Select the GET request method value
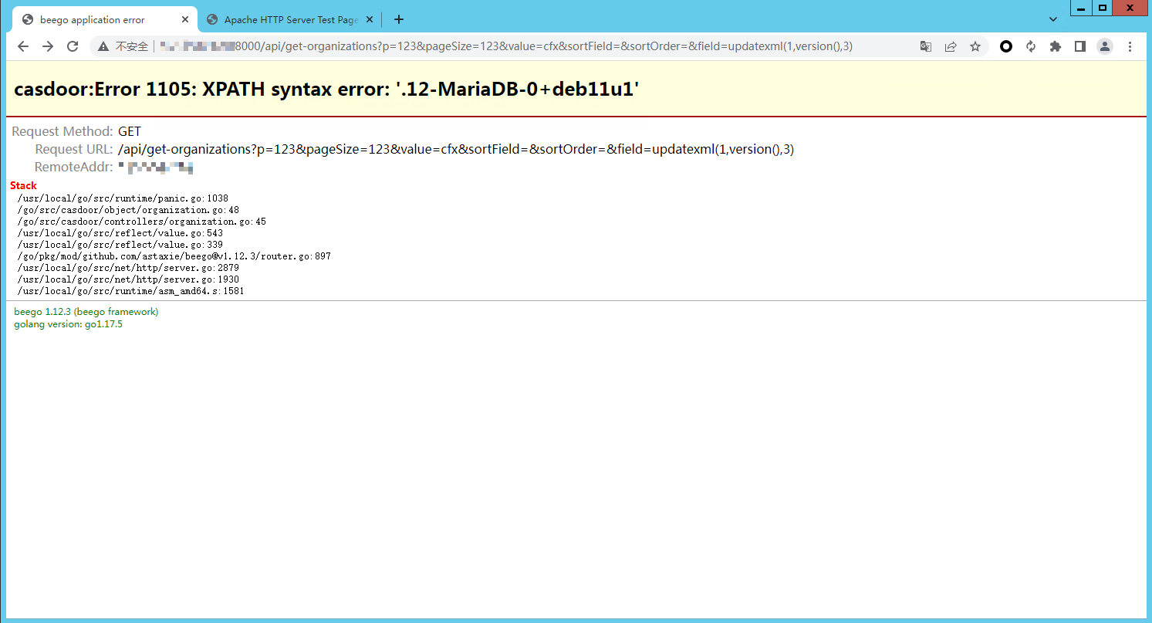Viewport: 1152px width, 623px height. [x=130, y=131]
